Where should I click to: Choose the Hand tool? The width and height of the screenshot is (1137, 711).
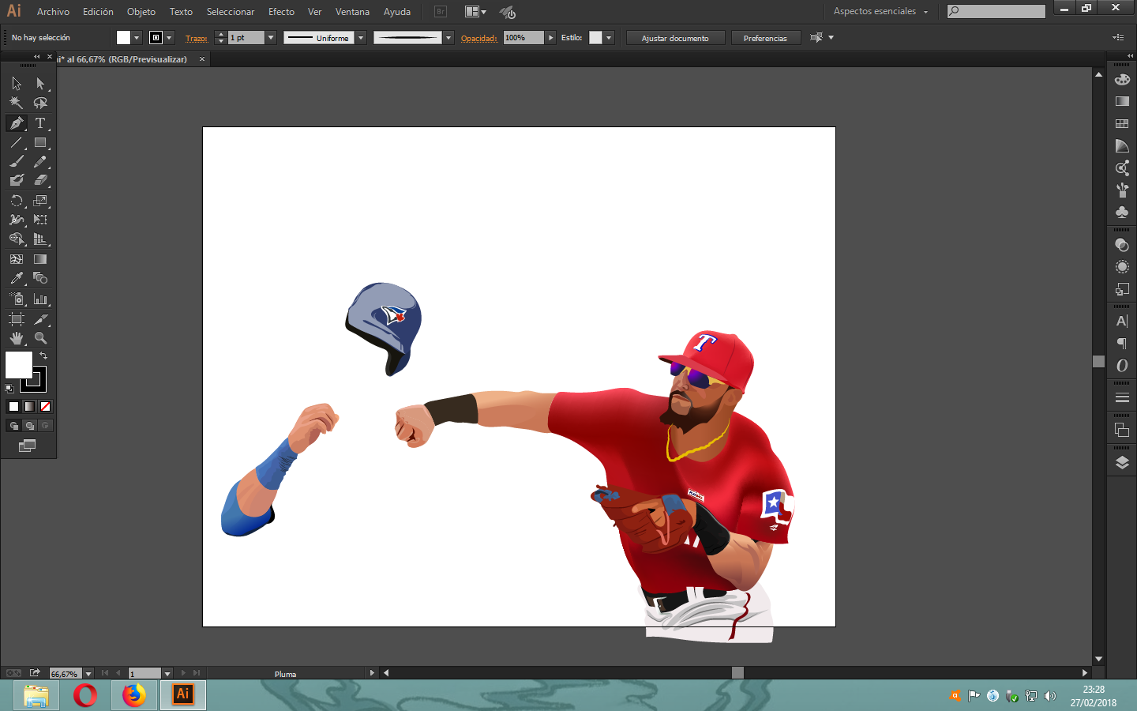(16, 338)
